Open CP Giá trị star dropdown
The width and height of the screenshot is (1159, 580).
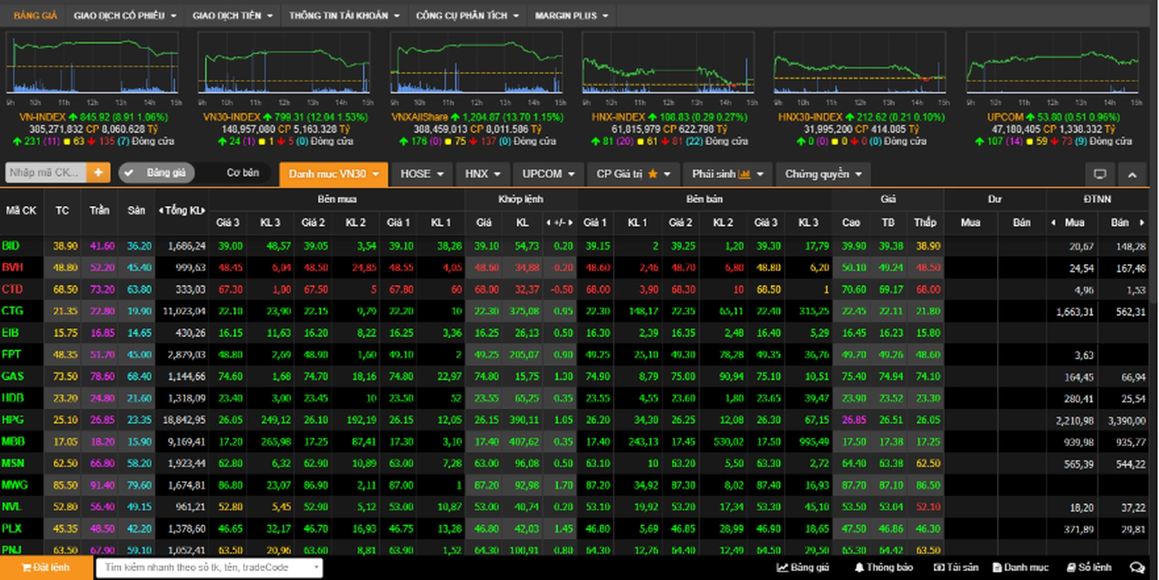[x=633, y=174]
